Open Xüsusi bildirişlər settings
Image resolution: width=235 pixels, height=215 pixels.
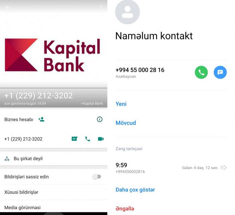click(x=54, y=192)
